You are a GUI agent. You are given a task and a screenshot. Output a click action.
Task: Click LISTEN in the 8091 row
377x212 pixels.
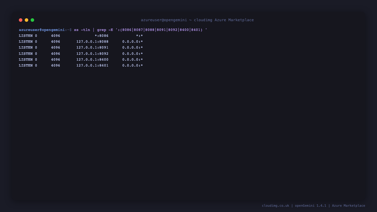pos(26,48)
